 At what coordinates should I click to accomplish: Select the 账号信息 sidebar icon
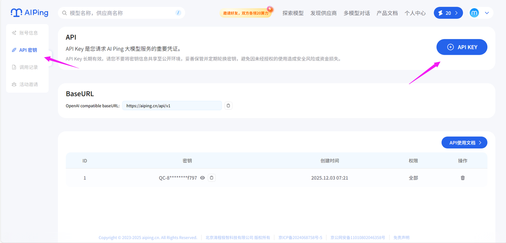14,33
